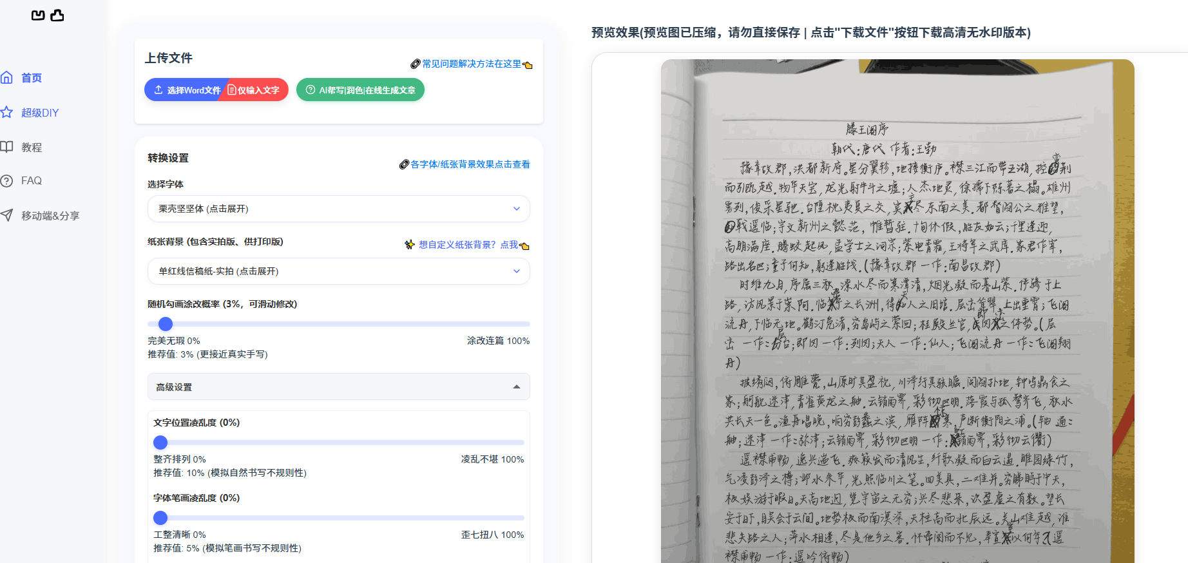Go to 教程 in the sidebar
The image size is (1188, 563).
click(x=32, y=148)
